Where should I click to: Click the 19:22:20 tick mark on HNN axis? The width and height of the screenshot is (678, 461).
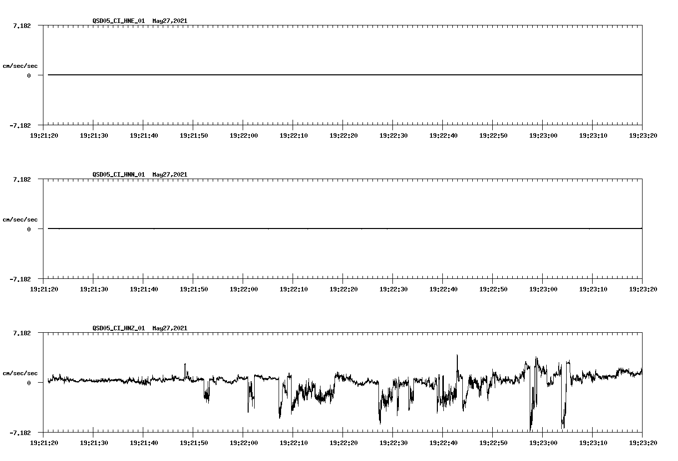click(343, 281)
